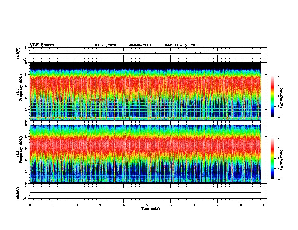This screenshot has height=230, width=298.
Task: Click the "-6" label on ch.1 color scale
Action: coord(278,76)
